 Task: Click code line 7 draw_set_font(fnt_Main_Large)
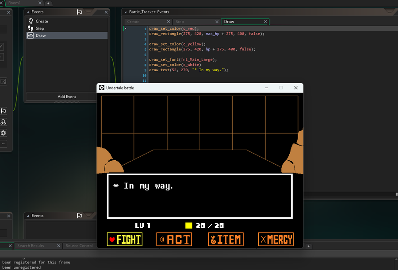pos(183,60)
